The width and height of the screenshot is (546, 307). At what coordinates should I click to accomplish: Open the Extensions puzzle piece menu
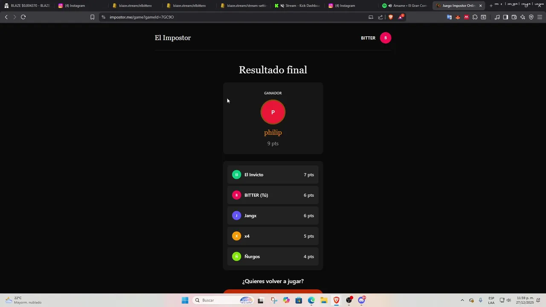tap(475, 17)
